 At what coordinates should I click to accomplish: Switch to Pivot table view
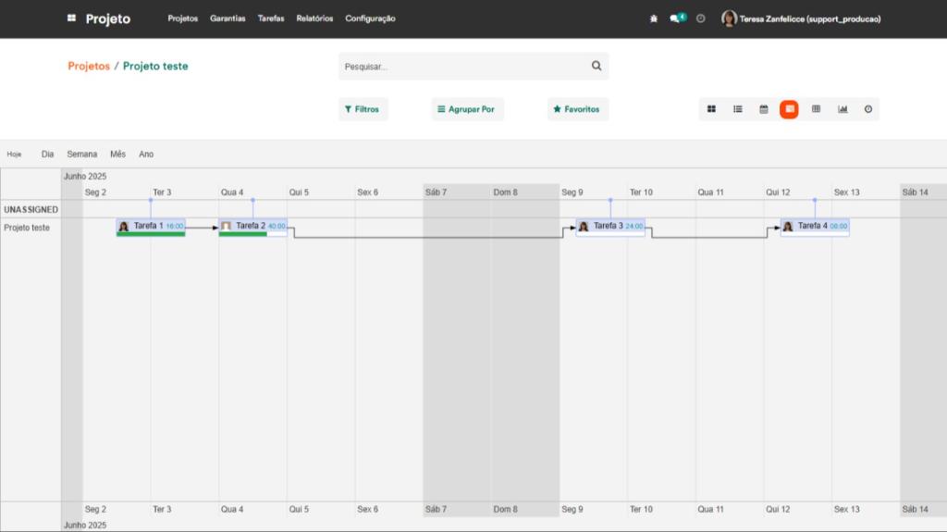816,109
